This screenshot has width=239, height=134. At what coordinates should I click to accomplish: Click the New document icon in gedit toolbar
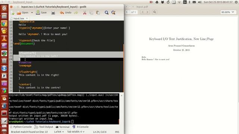(x=13, y=13)
